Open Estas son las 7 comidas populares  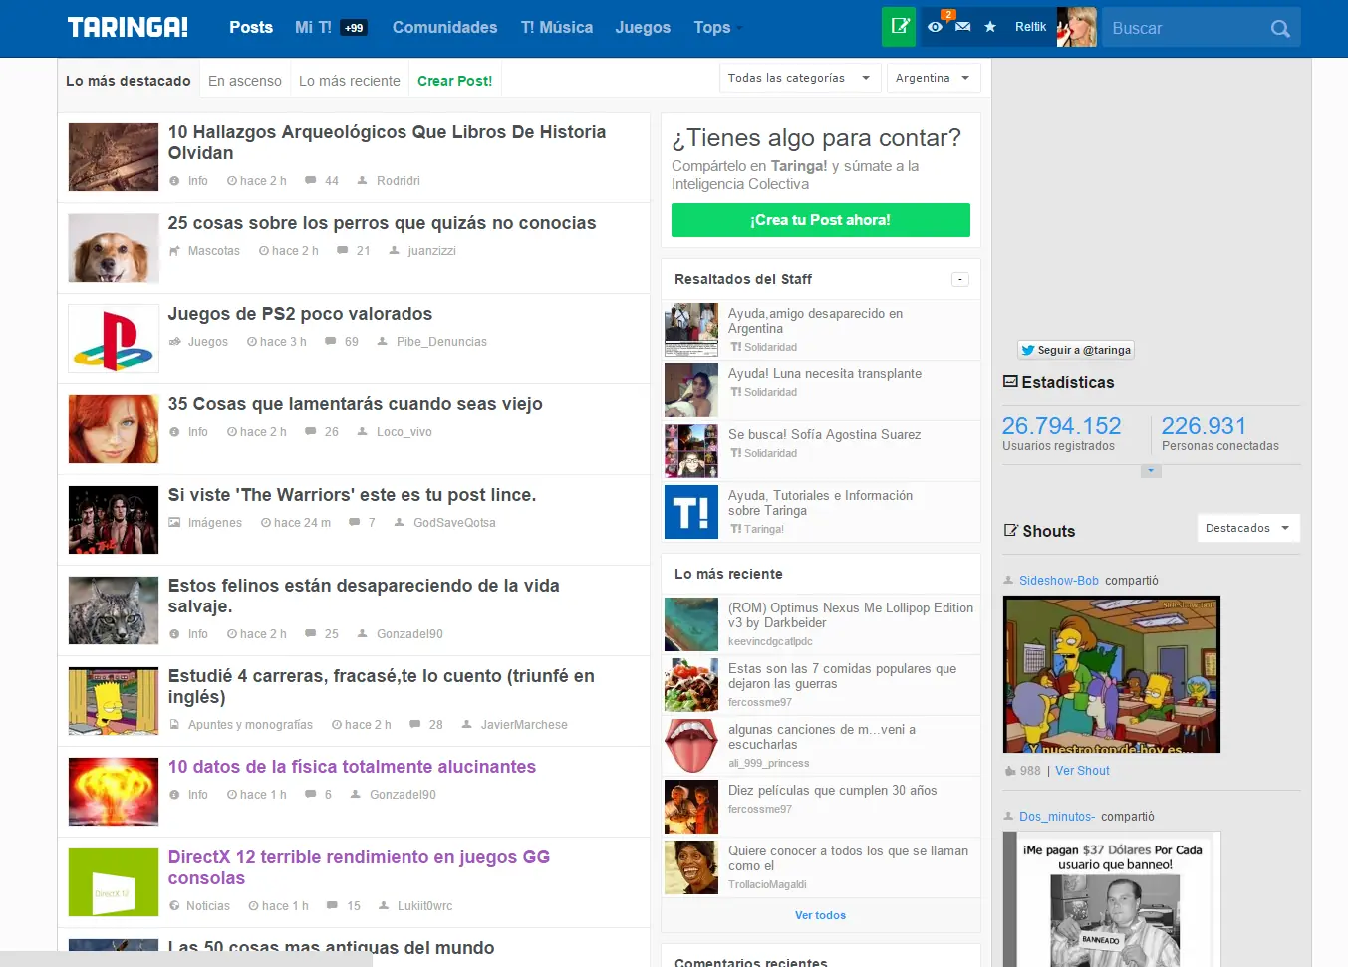[x=842, y=676]
